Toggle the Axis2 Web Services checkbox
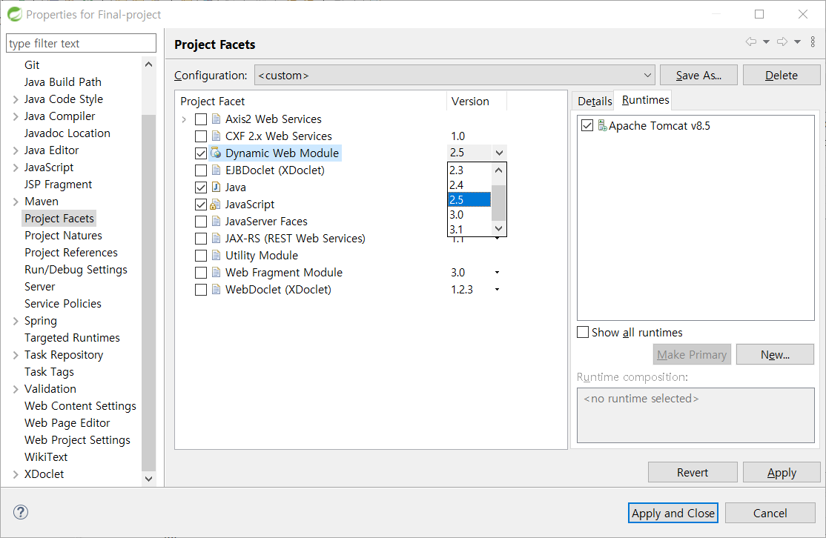The height and width of the screenshot is (538, 826). click(201, 119)
